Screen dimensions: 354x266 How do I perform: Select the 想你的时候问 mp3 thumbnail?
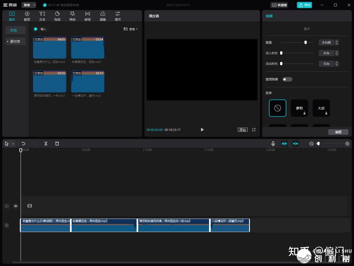tap(50, 81)
